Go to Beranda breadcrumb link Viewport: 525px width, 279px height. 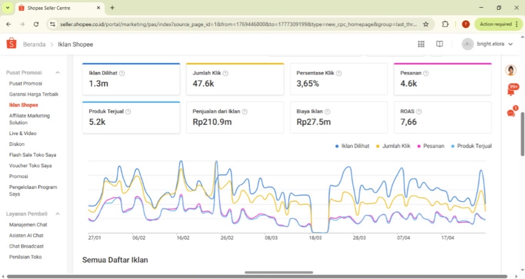coord(34,44)
